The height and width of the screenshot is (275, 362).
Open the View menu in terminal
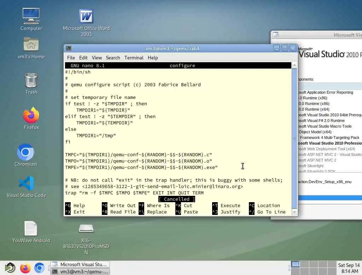[x=97, y=58]
